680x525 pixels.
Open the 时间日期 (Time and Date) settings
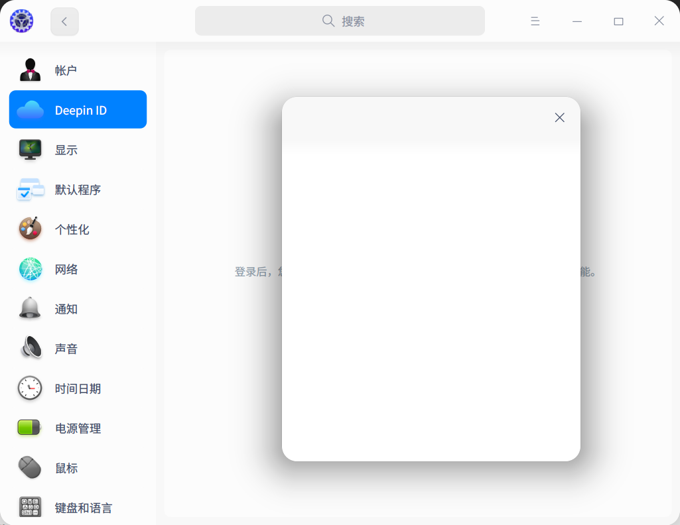pos(78,388)
